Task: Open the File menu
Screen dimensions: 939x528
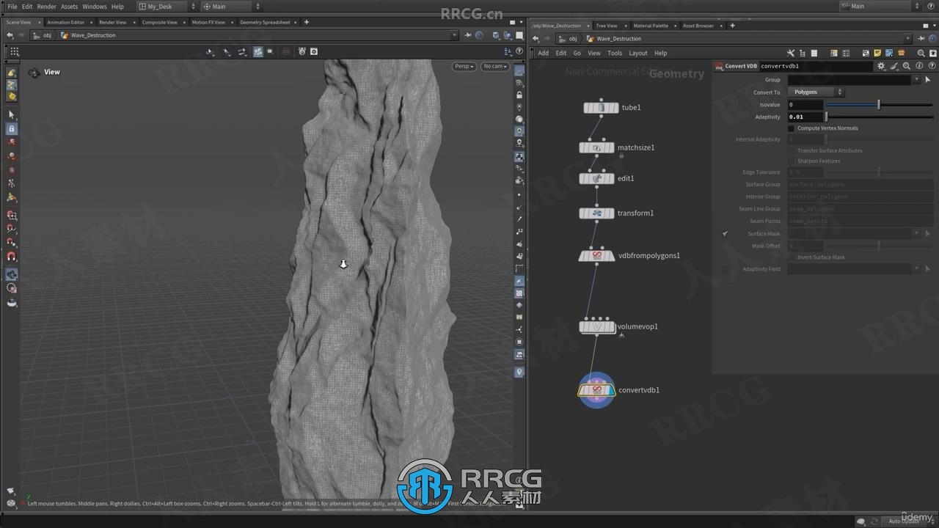Action: click(12, 7)
